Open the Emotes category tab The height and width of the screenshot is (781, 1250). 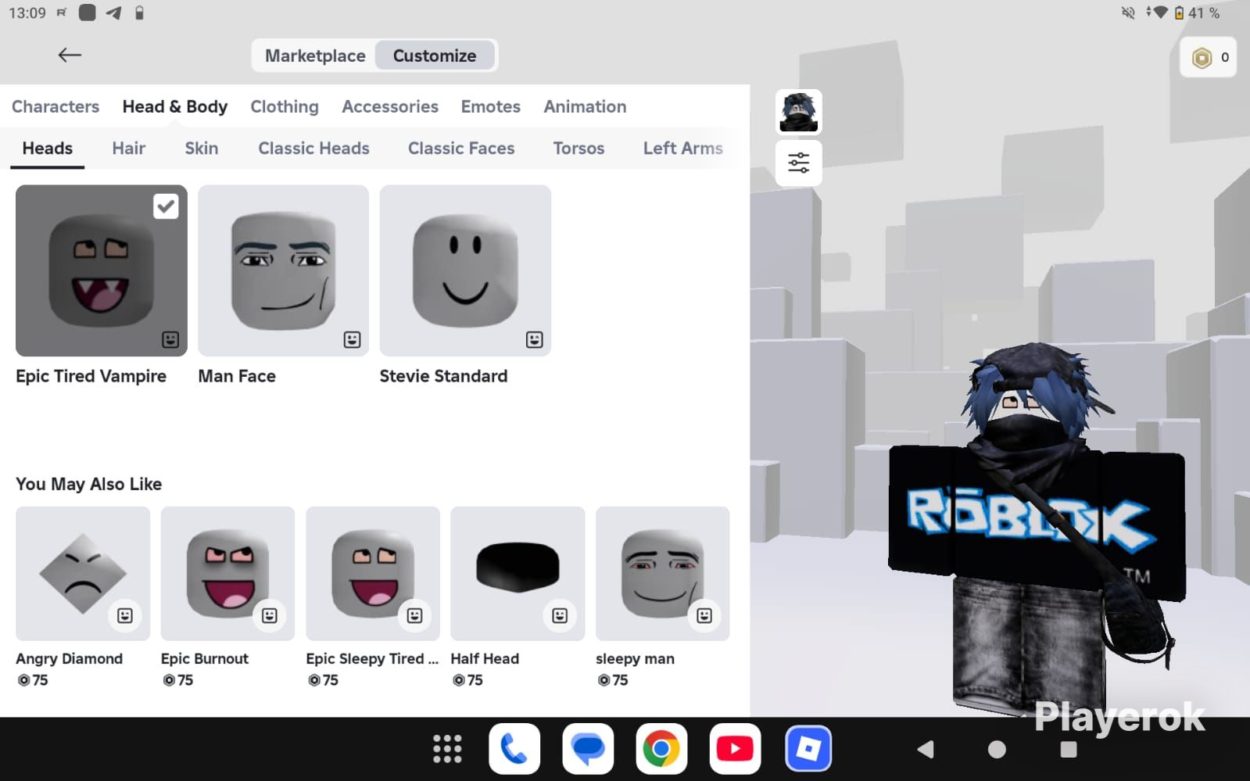(x=491, y=106)
